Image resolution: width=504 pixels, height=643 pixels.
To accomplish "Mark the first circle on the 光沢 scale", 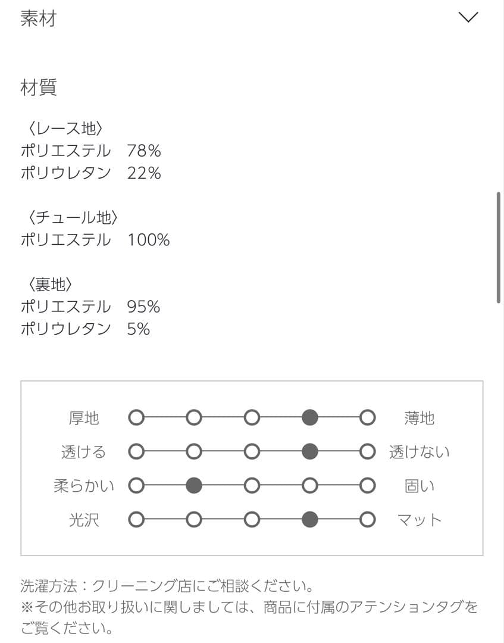I will click(136, 519).
